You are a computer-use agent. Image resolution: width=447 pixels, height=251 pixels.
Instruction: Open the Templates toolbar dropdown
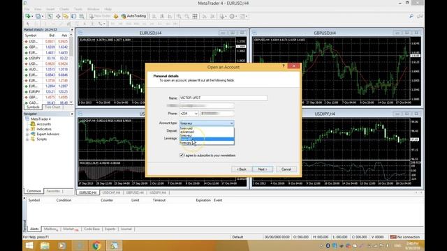[x=243, y=16]
